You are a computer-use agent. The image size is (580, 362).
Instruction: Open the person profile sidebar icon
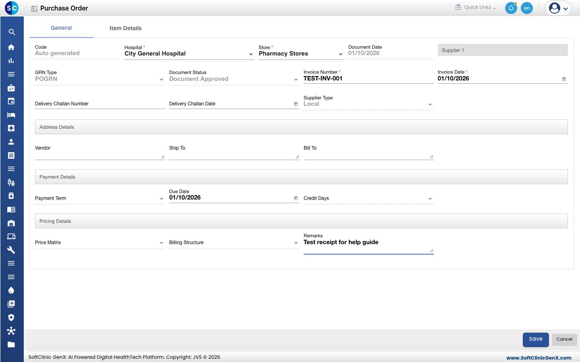tap(11, 142)
